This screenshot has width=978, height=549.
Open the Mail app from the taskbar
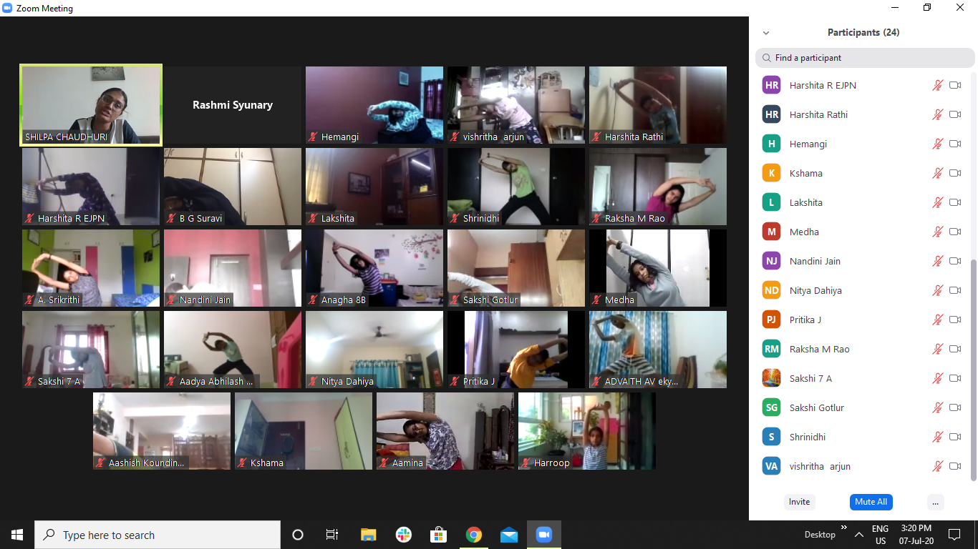tap(509, 535)
